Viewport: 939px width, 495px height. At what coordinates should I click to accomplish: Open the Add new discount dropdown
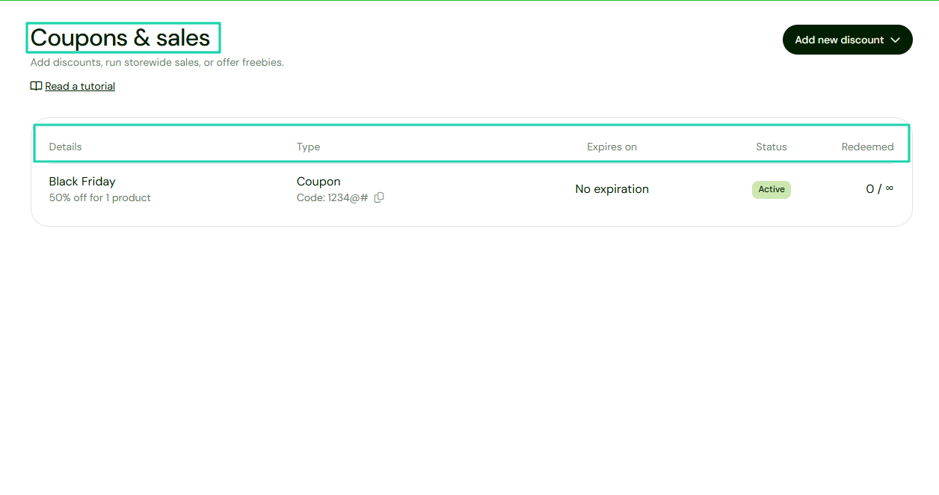pyautogui.click(x=847, y=40)
